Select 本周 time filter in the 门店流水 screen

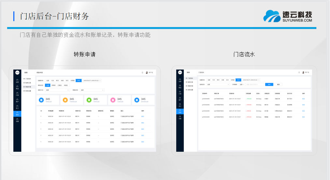point(222,80)
